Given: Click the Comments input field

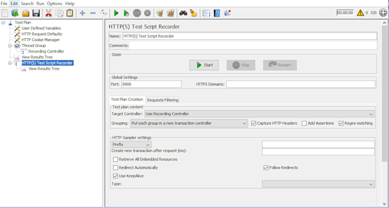Looking at the screenshot, I should [x=253, y=46].
